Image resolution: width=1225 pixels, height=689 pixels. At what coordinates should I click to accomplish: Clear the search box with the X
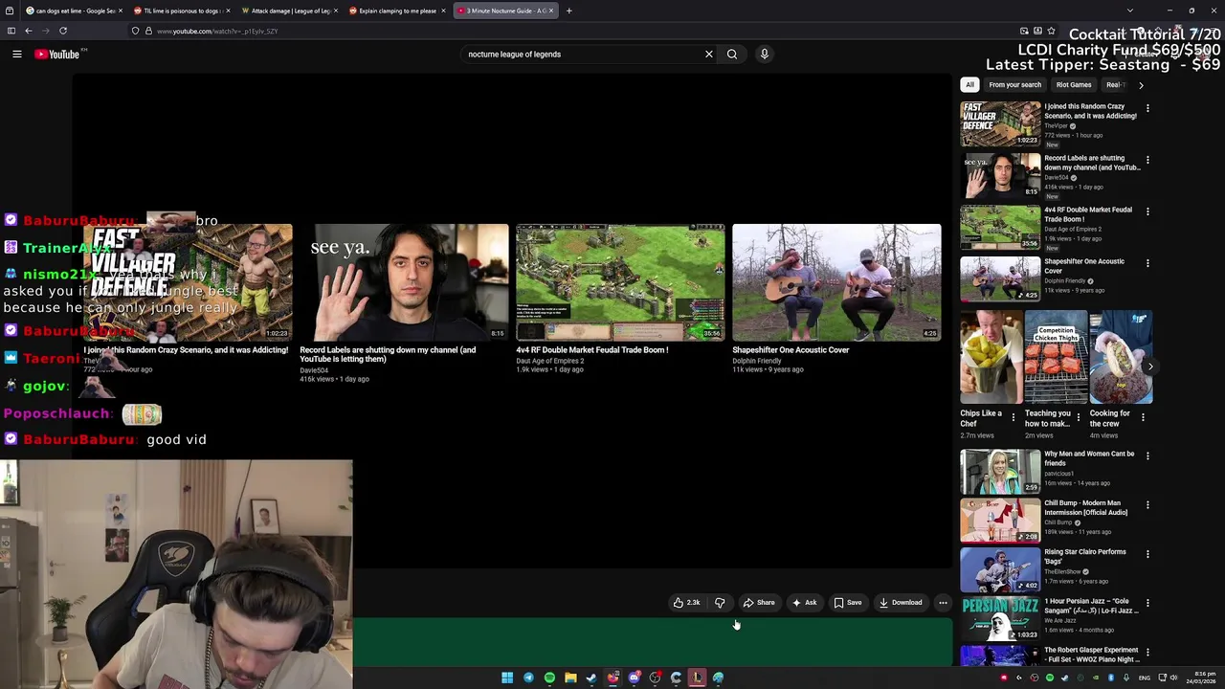[709, 55]
